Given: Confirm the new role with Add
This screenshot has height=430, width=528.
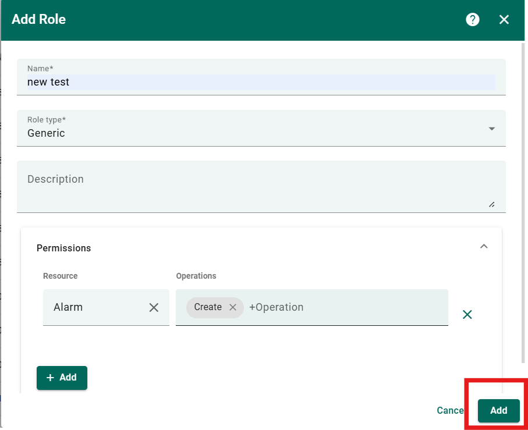Looking at the screenshot, I should (499, 410).
